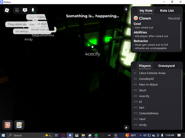The width and height of the screenshot is (185, 138).
Task: Select player #8 4cecify in list
Action: (x=157, y=96)
